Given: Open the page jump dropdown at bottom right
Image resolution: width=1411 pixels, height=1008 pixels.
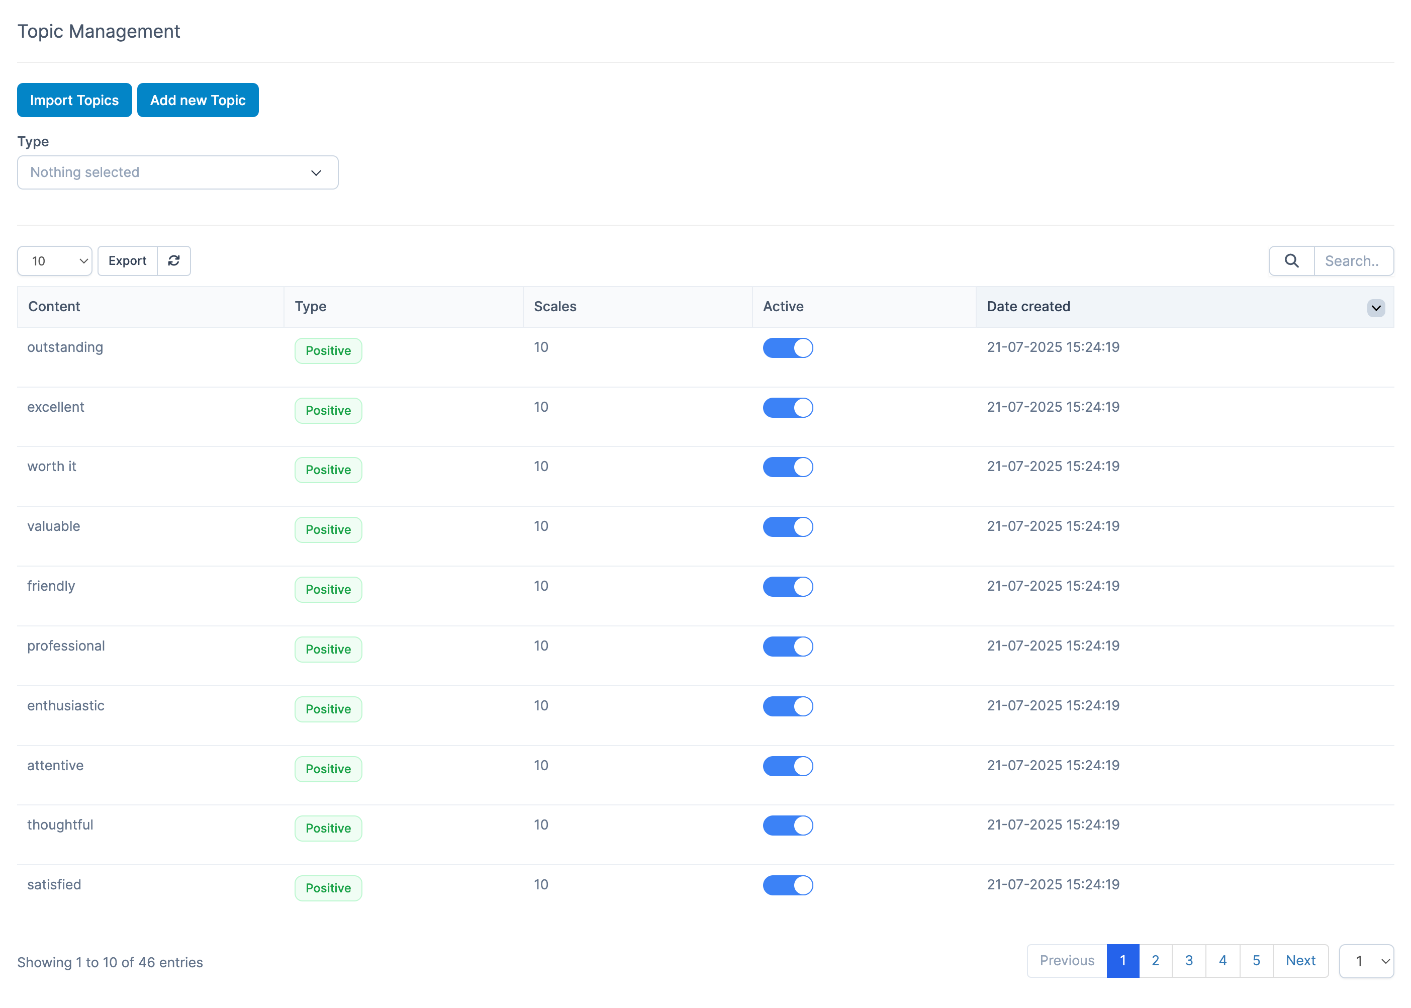Looking at the screenshot, I should (1366, 961).
